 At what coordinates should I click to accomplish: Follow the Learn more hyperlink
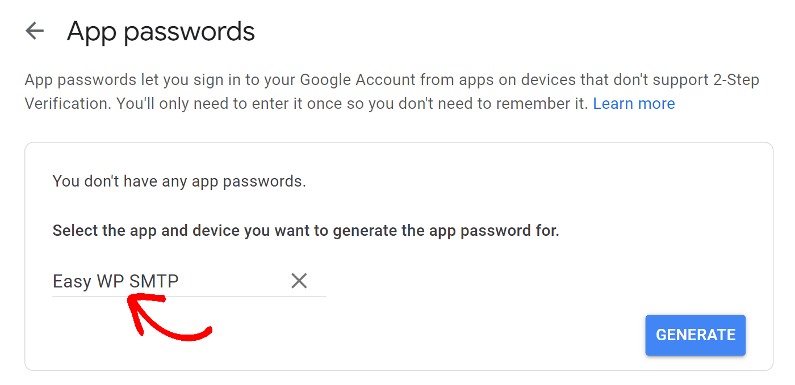click(x=634, y=103)
